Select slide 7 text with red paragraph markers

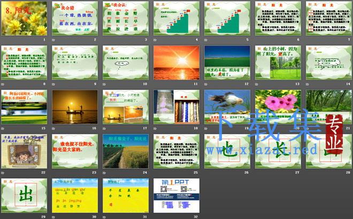click(329, 19)
